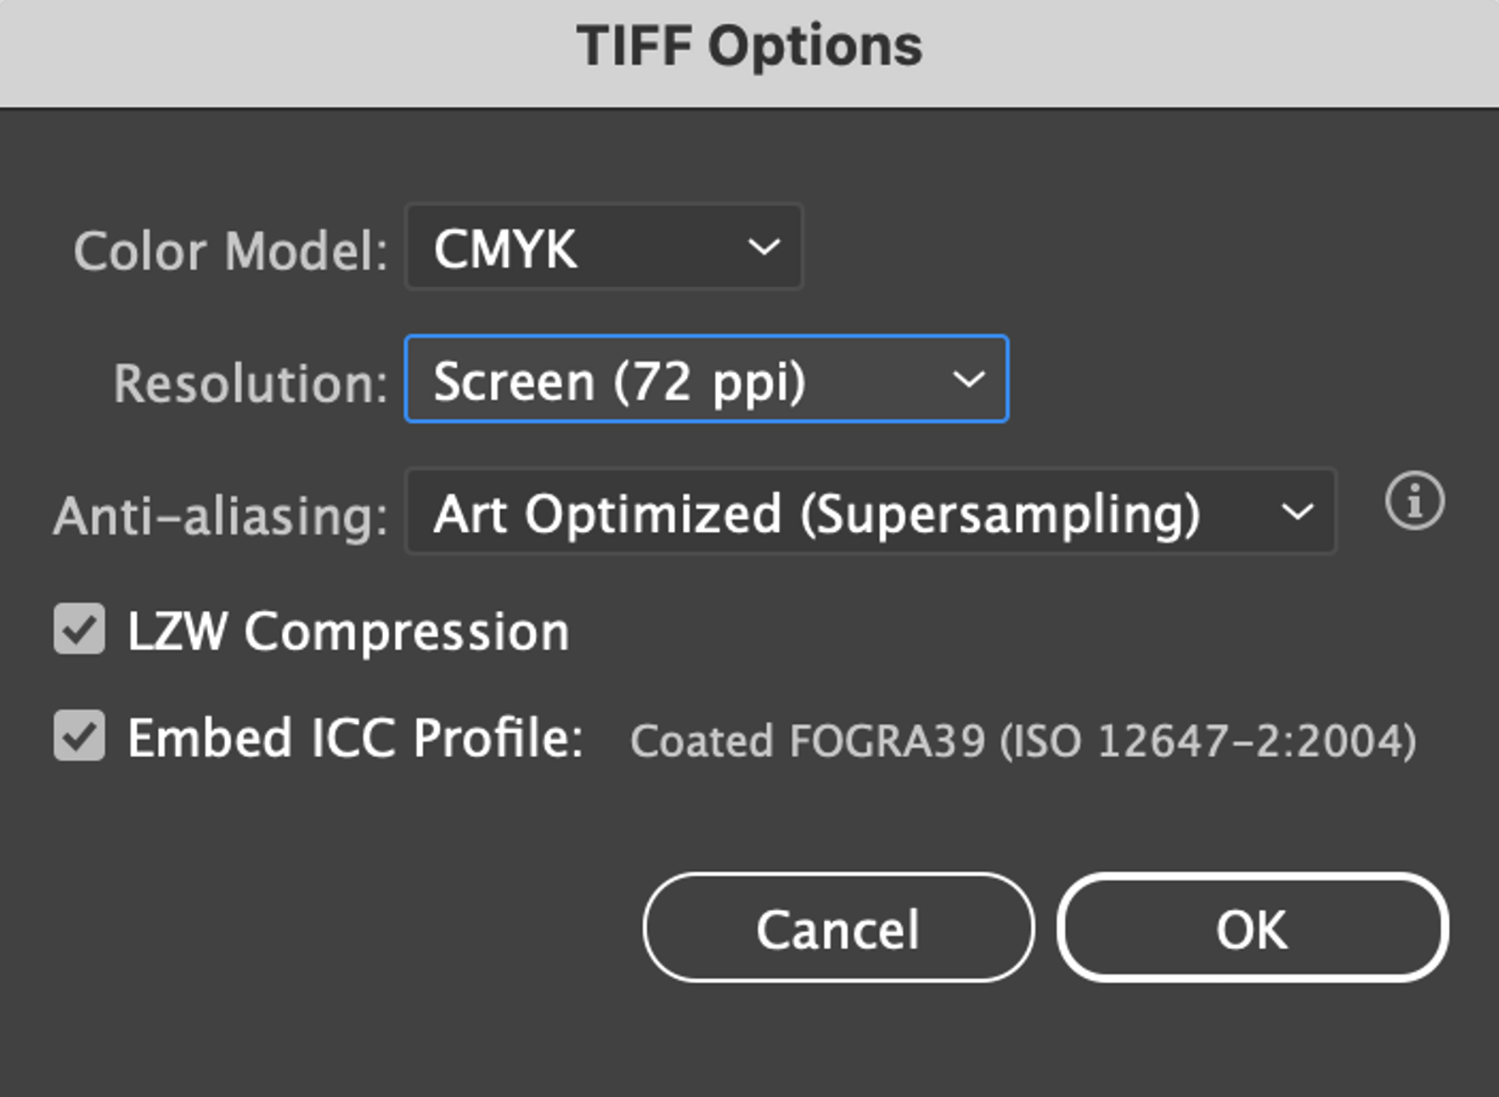The height and width of the screenshot is (1097, 1499).
Task: Click the Coated FOGRA39 profile name text
Action: [1023, 740]
